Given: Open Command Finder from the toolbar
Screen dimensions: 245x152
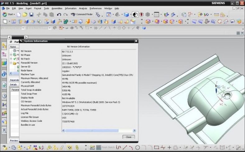Looking at the screenshot, I should coord(82,15).
